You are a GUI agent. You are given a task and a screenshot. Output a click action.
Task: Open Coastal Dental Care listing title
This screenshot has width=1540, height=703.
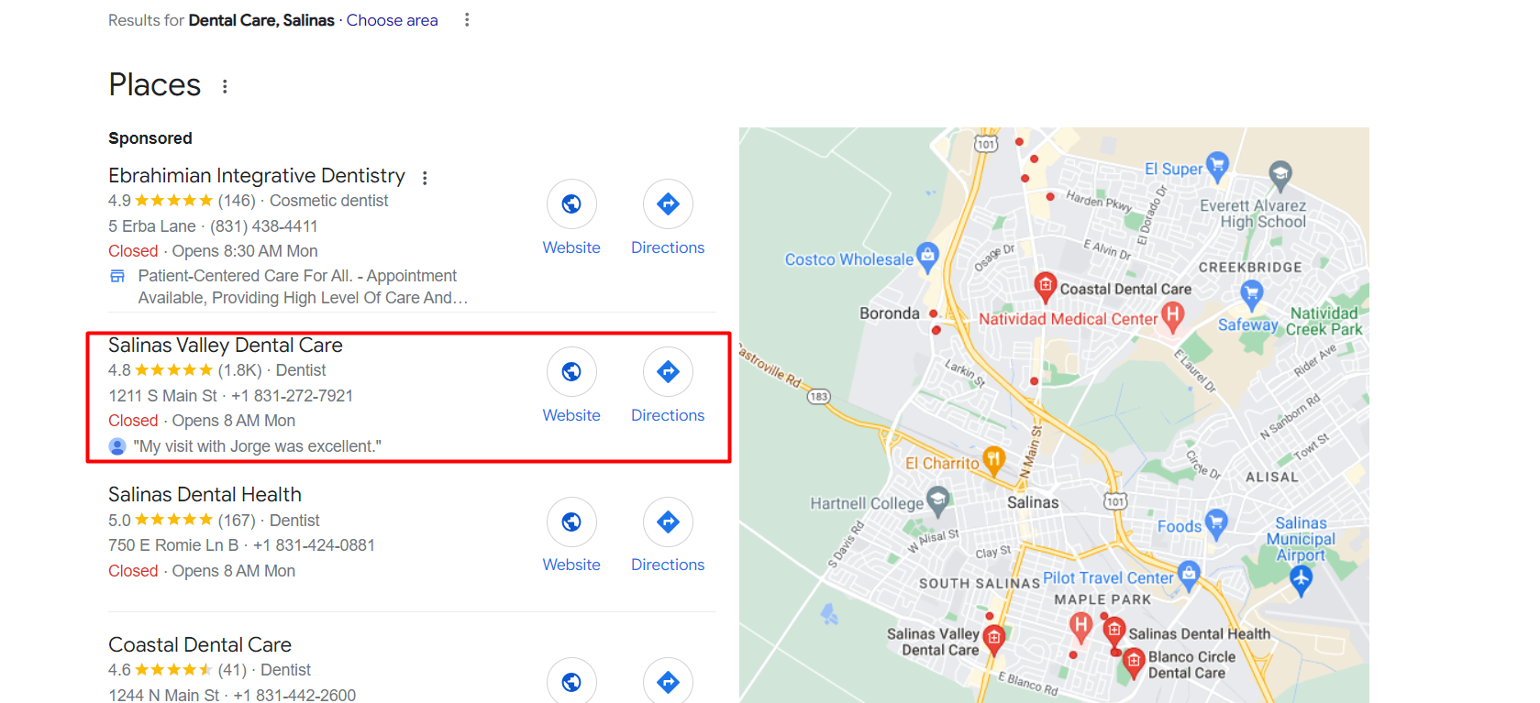(x=200, y=644)
